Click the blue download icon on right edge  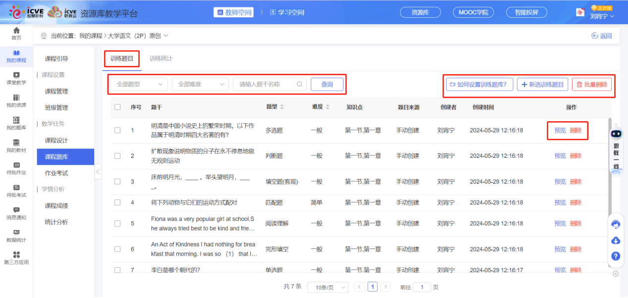click(x=616, y=240)
